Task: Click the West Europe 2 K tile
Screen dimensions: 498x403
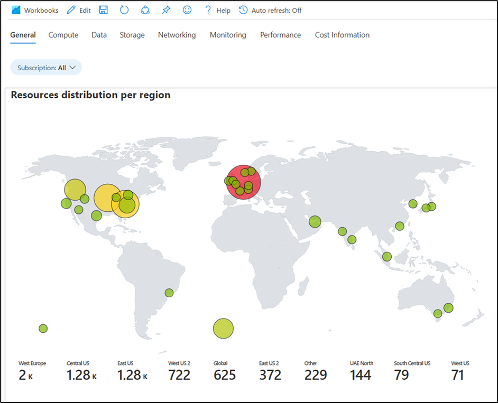Action: click(32, 371)
